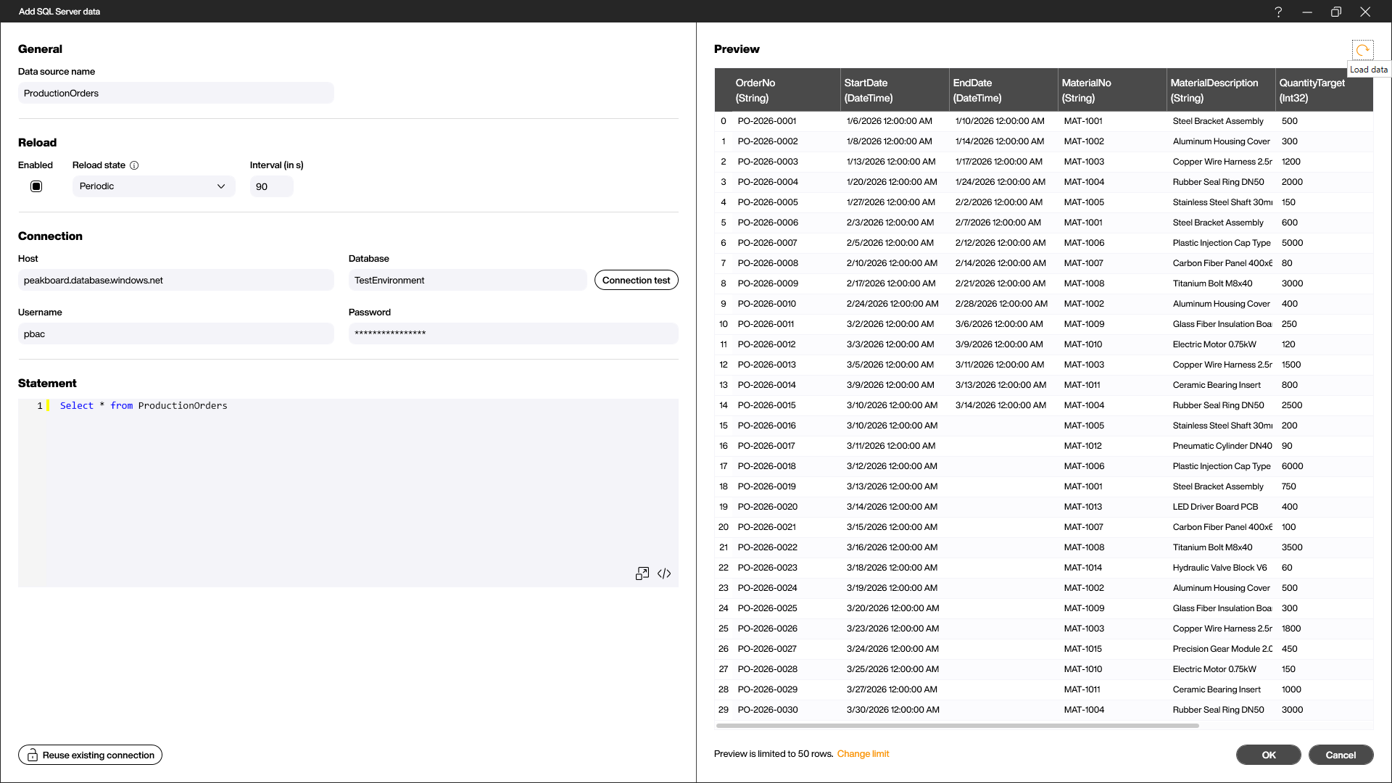This screenshot has width=1392, height=783.
Task: Click the Host field peakboard.database.windows.net
Action: 176,280
